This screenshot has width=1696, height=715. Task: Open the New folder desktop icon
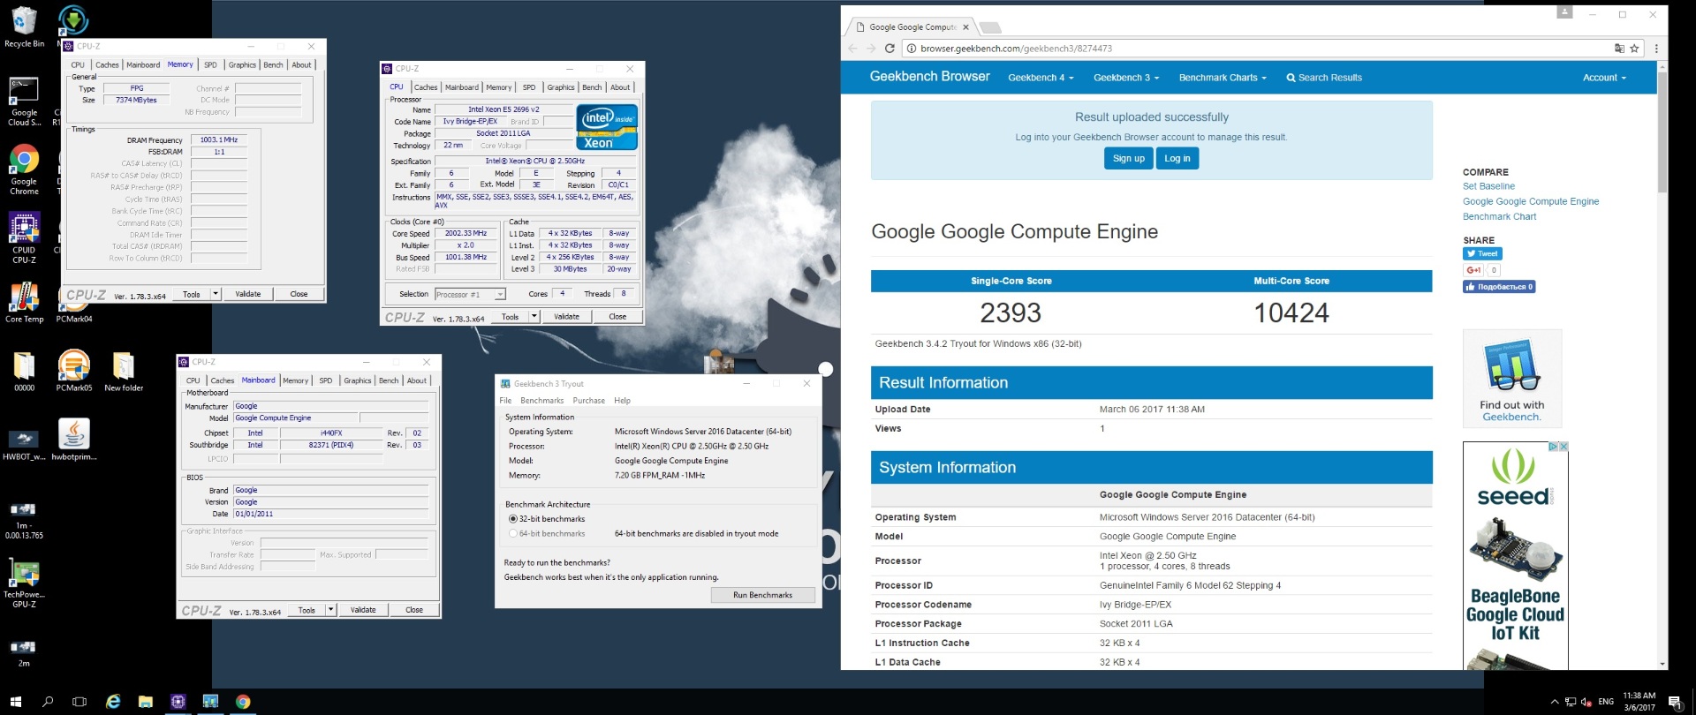(124, 371)
